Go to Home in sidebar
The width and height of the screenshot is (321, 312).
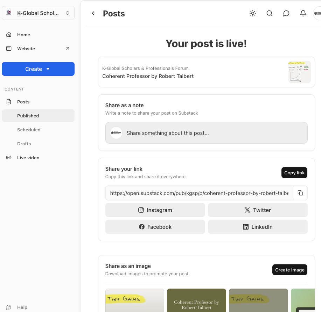pos(38,35)
